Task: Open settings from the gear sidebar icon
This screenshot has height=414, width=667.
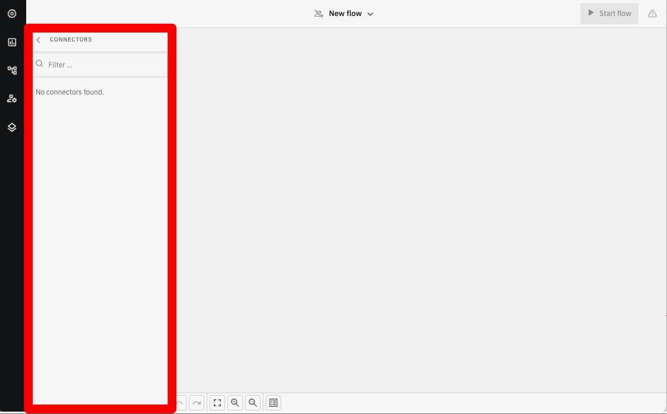Action: click(12, 14)
